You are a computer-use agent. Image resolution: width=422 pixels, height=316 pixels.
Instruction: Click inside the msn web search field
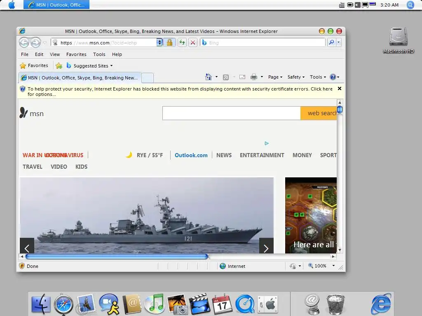pyautogui.click(x=232, y=113)
